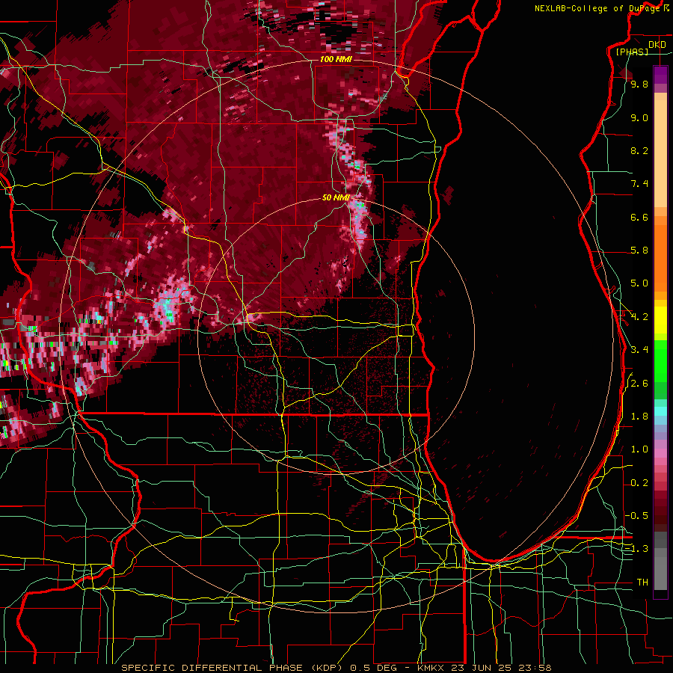Viewport: 673px width, 673px height.
Task: Click the [PHAS] legend label
Action: click(632, 52)
